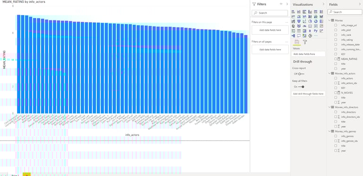
Task: Add a table visual
Action: (299, 31)
